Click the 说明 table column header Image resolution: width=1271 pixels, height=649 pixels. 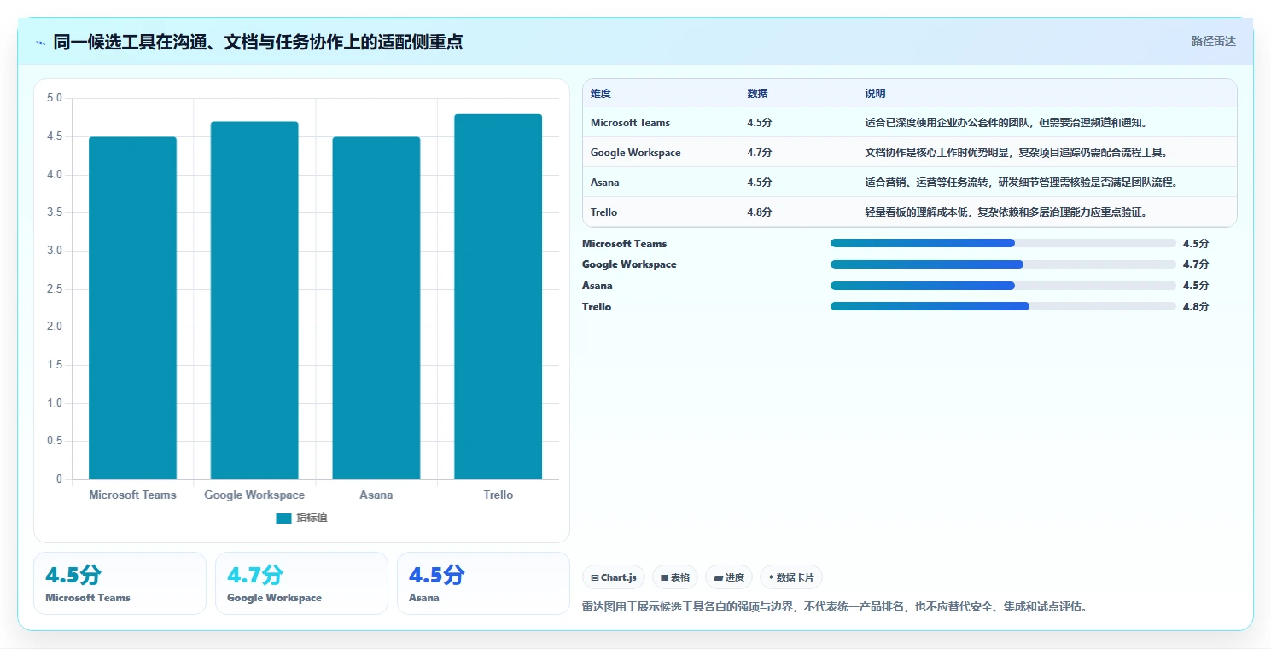pyautogui.click(x=875, y=94)
